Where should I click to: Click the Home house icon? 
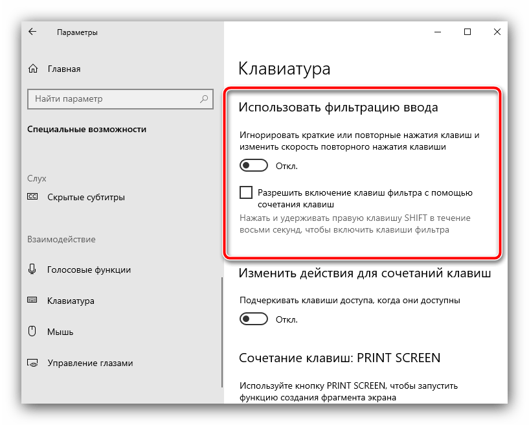click(x=33, y=69)
